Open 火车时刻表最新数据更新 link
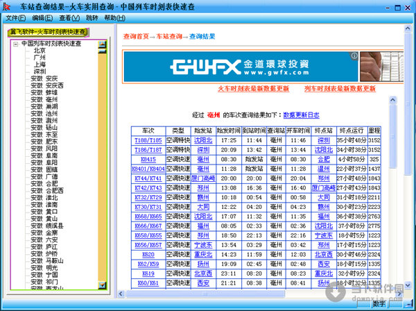The image size is (416, 311). (253, 88)
